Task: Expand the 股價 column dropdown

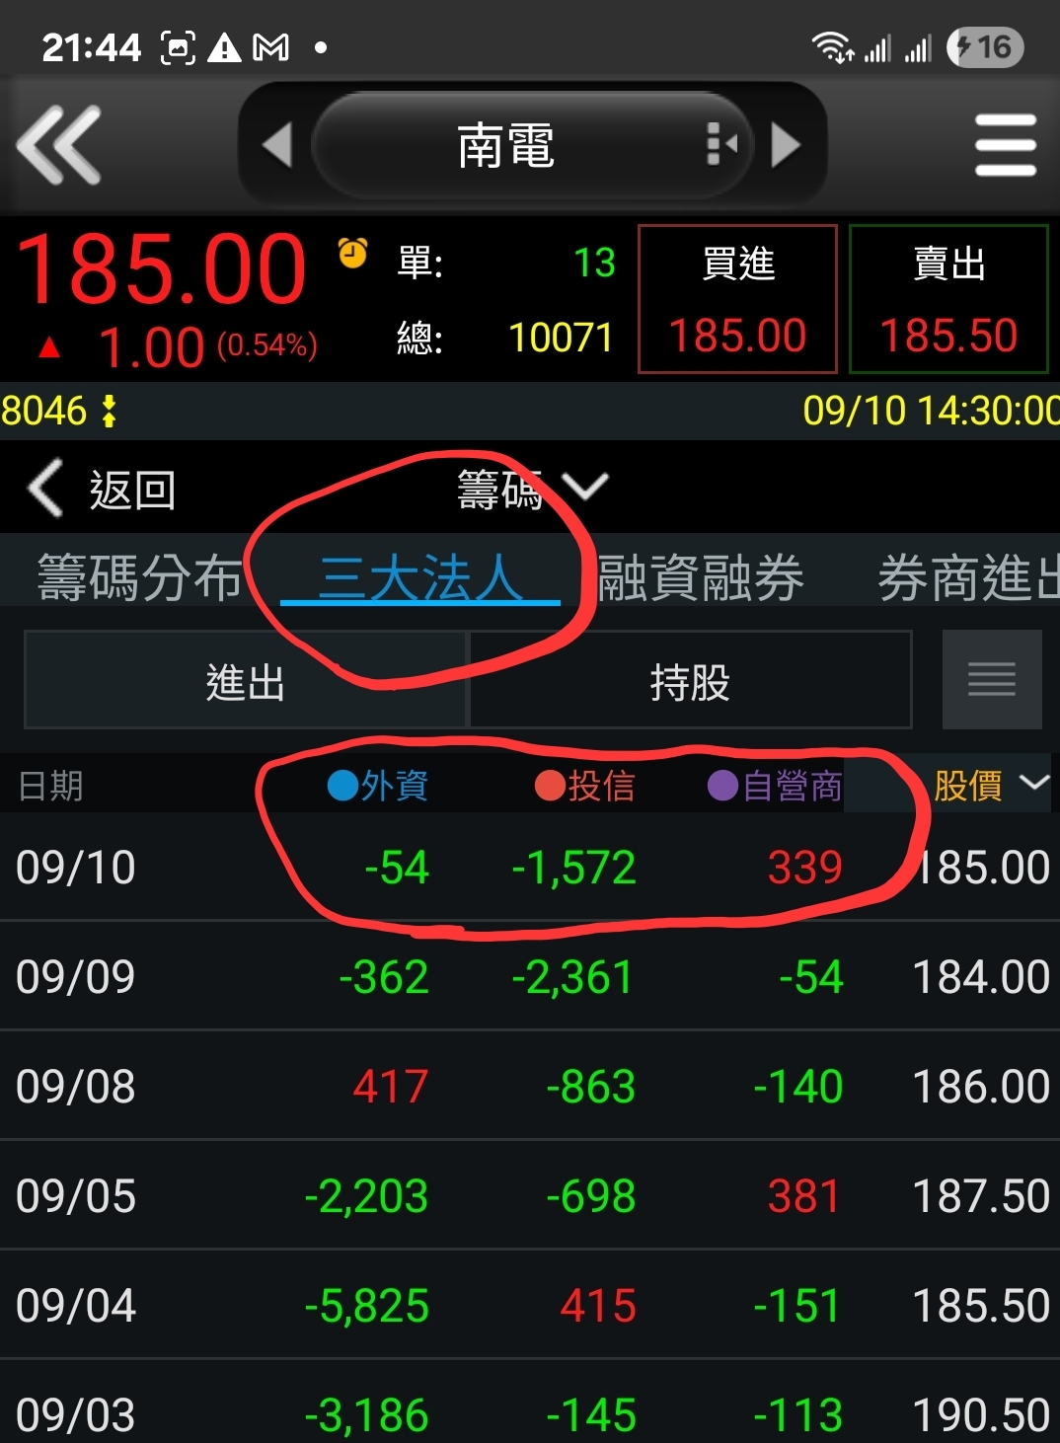Action: [x=1033, y=783]
